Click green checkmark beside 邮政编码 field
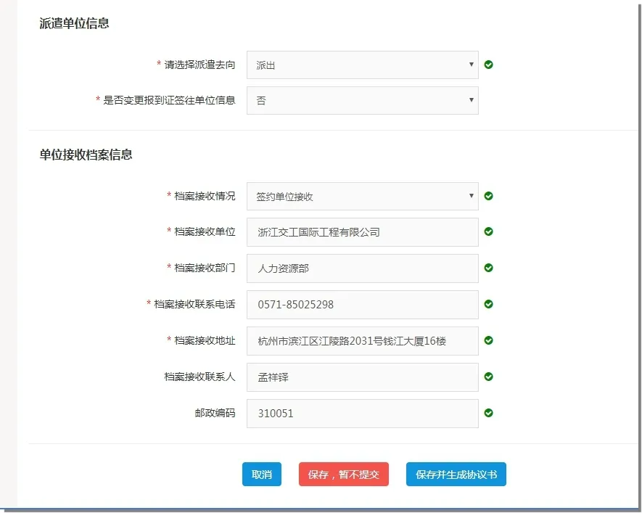642x513 pixels. click(489, 413)
